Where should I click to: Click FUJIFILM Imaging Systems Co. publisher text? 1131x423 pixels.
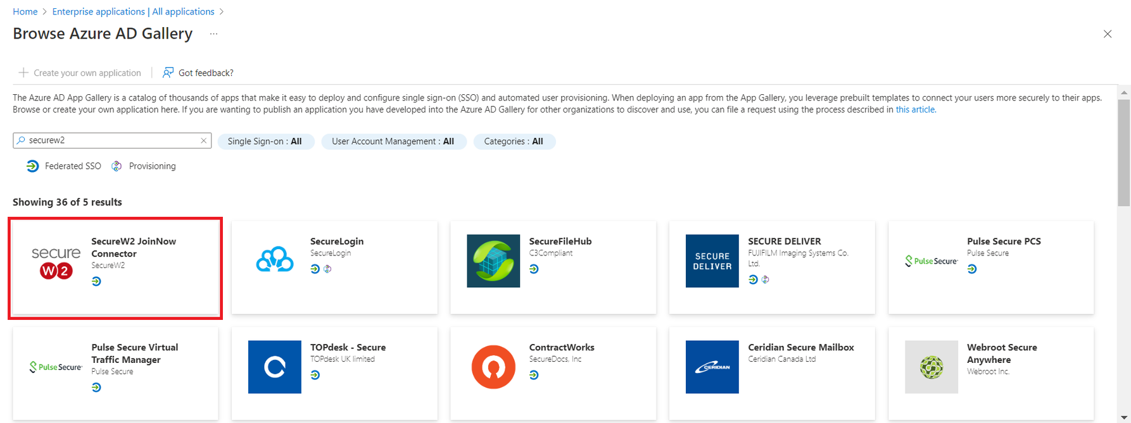799,258
